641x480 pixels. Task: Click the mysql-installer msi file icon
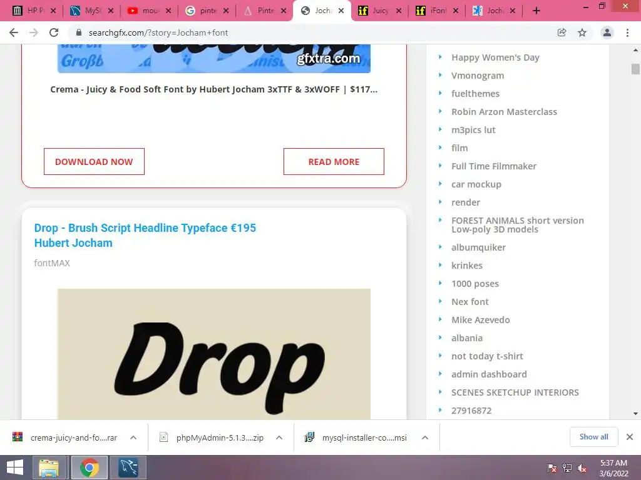coord(309,437)
